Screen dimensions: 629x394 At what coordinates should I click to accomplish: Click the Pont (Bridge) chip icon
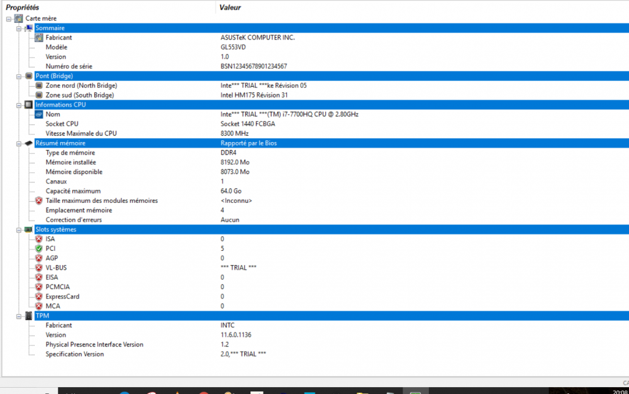[x=29, y=76]
